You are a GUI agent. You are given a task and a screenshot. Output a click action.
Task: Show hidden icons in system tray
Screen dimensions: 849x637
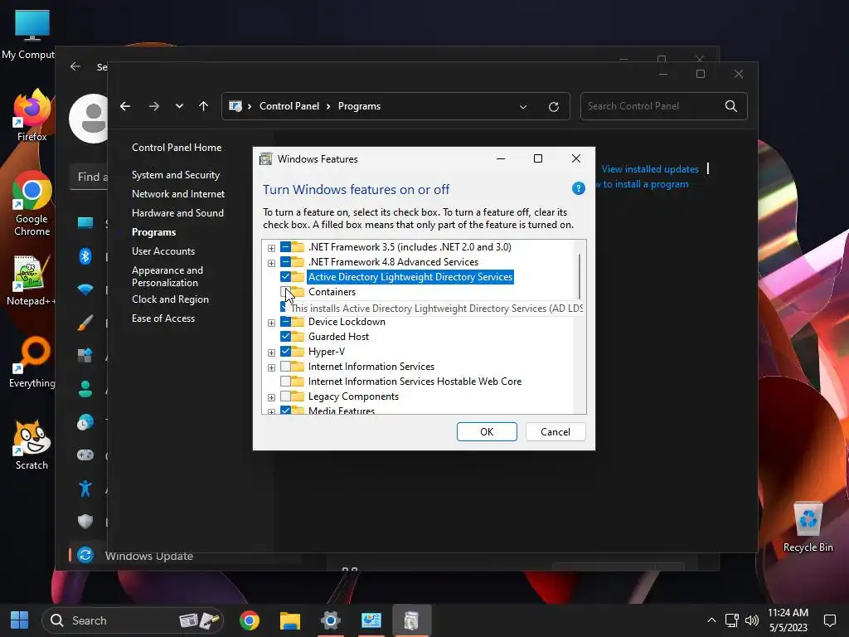[x=711, y=620]
